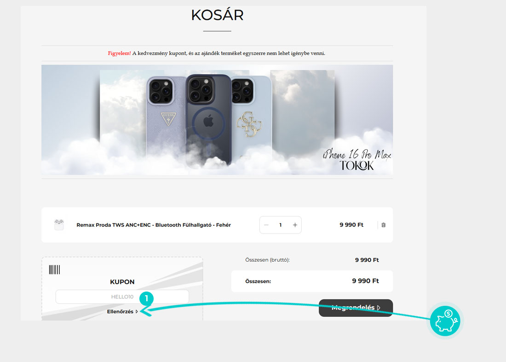Screen dimensions: 506x362
Task: Increase quantity with the plus button
Action: point(295,225)
